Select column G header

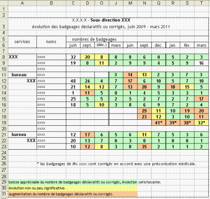point(101,3)
